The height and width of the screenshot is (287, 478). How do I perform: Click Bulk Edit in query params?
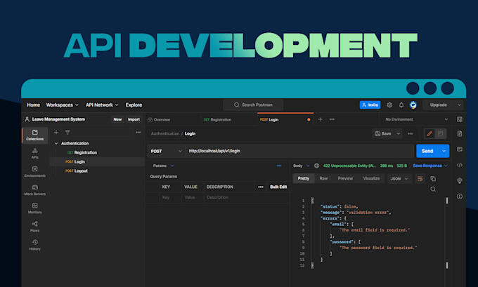[x=278, y=187]
